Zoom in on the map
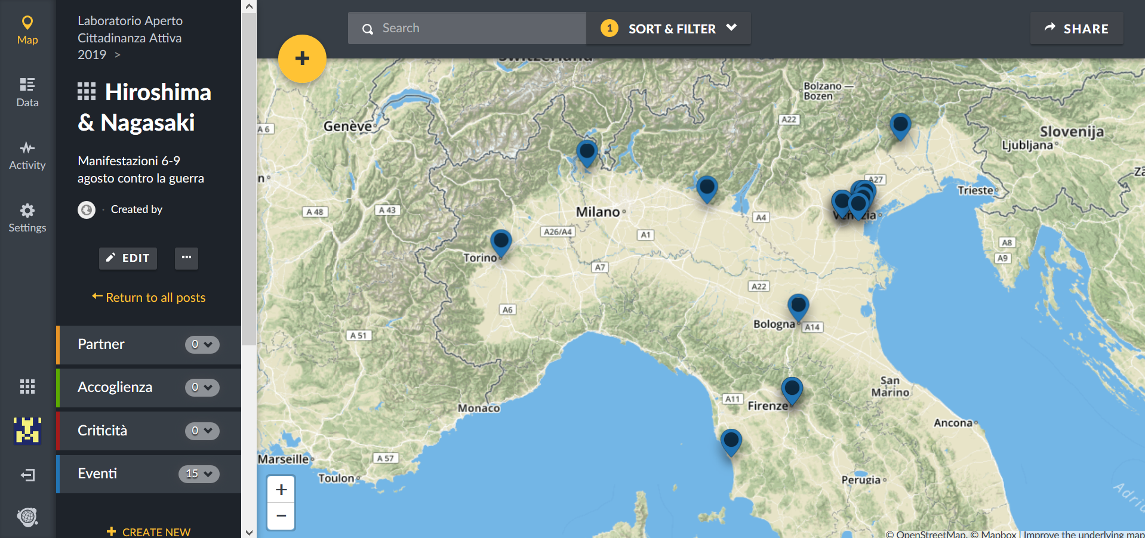Viewport: 1145px width, 538px height. (x=281, y=490)
